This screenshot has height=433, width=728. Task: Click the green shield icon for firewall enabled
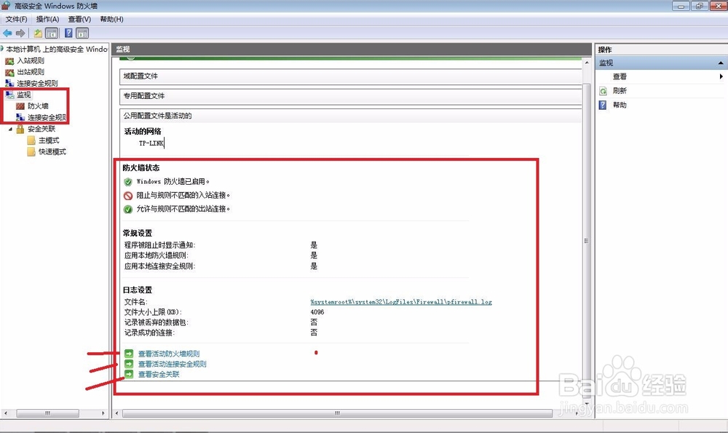[x=128, y=182]
